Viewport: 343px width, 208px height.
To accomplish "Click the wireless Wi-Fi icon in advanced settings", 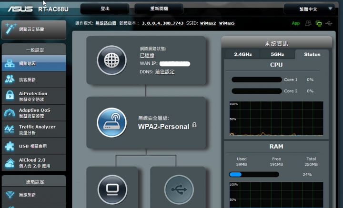I will click(10, 195).
